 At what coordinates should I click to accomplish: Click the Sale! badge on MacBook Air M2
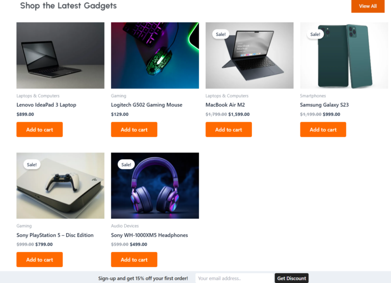tap(221, 35)
